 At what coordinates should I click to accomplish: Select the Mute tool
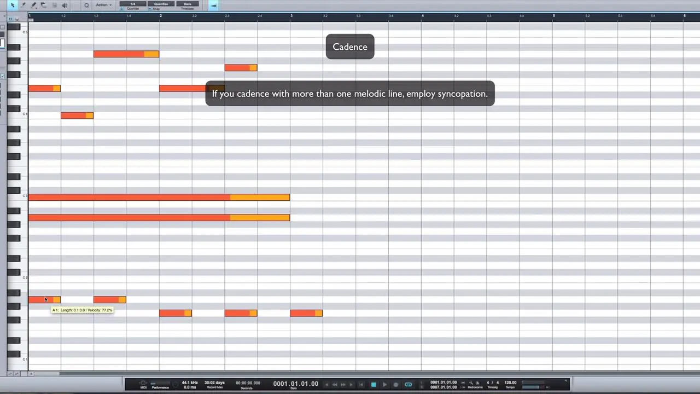(54, 5)
